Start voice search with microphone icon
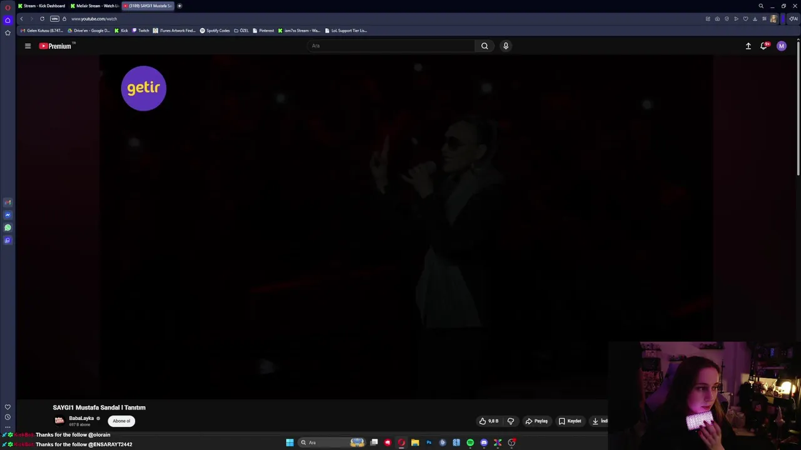 [x=506, y=46]
